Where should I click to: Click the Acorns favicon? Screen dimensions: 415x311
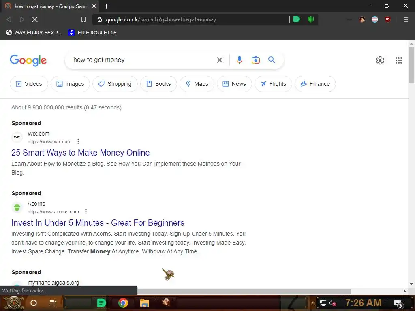tap(17, 207)
